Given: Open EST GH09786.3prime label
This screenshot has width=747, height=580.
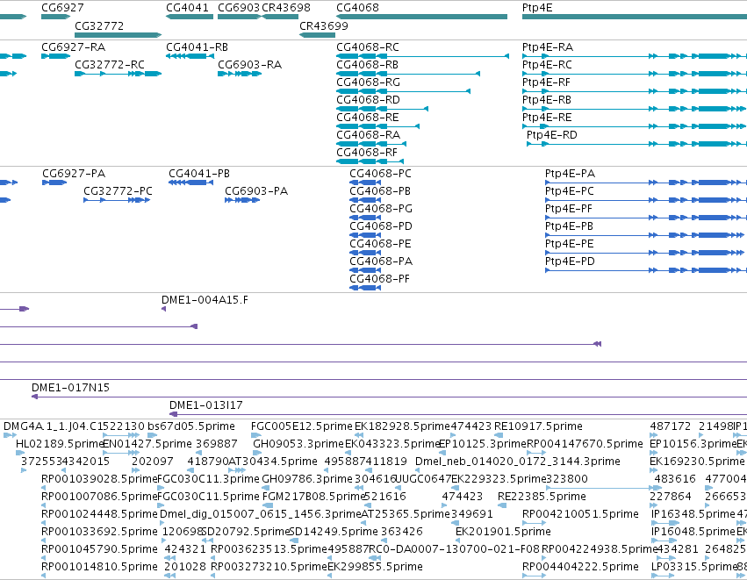Looking at the screenshot, I should [307, 479].
